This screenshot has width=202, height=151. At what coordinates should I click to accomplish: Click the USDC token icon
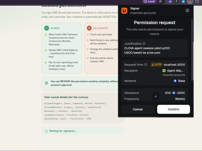point(174,93)
